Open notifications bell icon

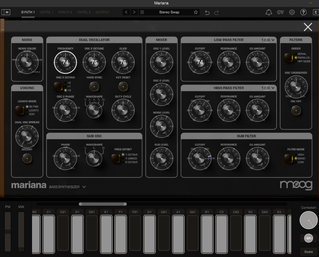[x=269, y=12]
